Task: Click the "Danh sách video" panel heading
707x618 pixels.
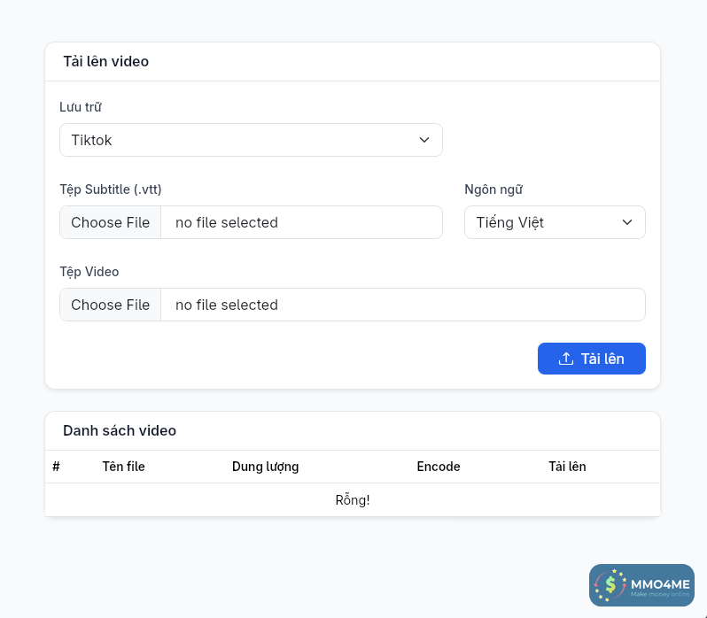Action: (120, 430)
